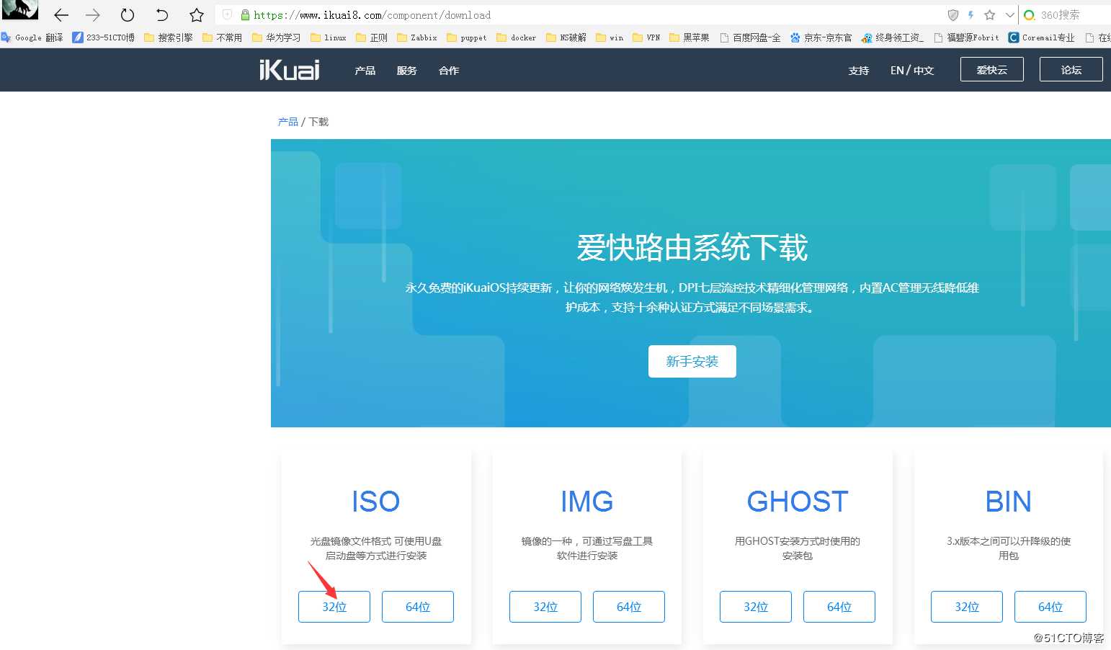Click the ISO card heading

(x=376, y=502)
